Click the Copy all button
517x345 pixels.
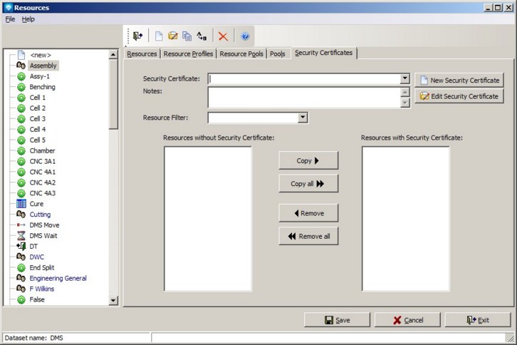point(308,184)
